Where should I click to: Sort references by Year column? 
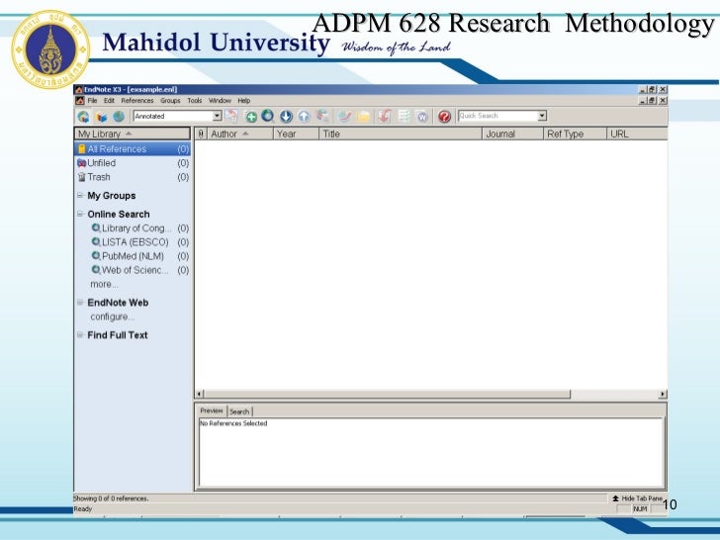pyautogui.click(x=296, y=135)
